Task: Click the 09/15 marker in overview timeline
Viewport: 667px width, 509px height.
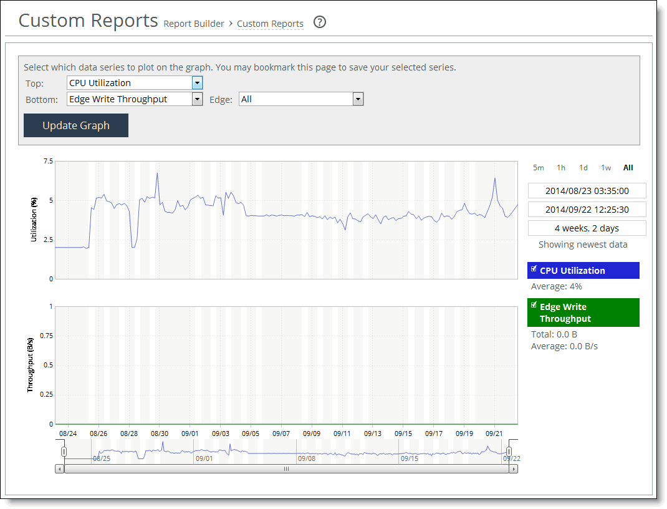Action: 409,458
